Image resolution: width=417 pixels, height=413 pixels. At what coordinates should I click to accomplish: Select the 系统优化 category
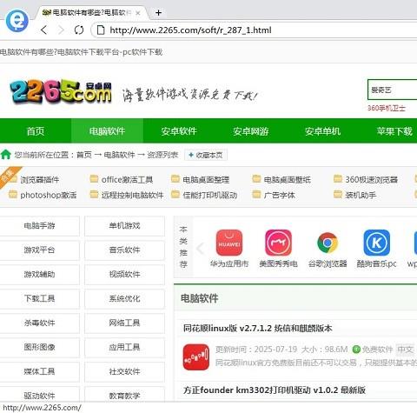[x=124, y=298]
